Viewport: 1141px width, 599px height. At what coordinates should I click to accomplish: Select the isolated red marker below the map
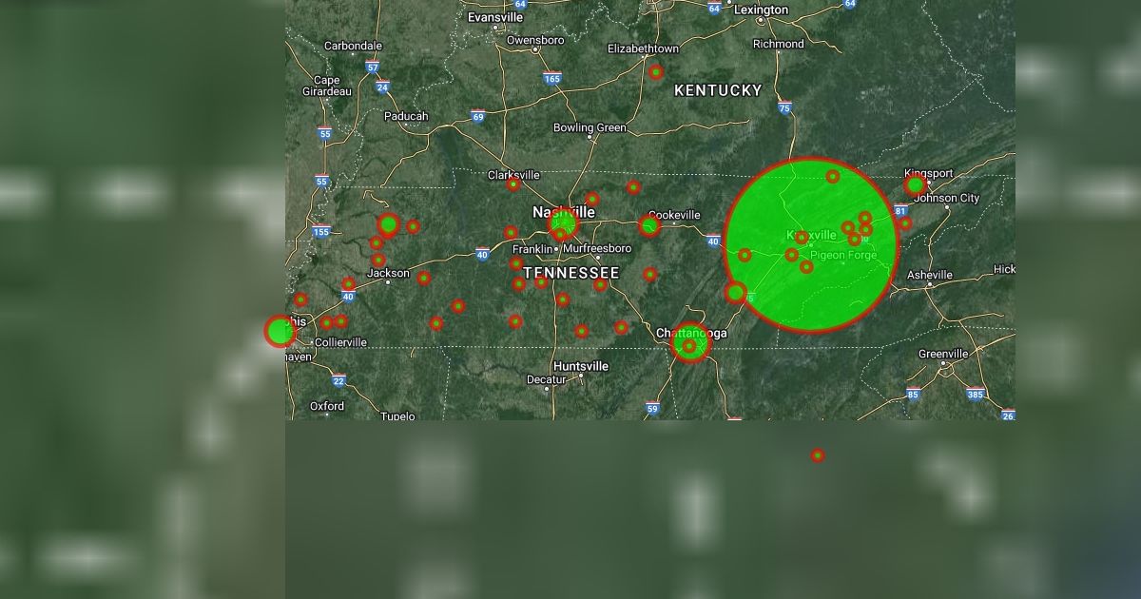point(818,455)
